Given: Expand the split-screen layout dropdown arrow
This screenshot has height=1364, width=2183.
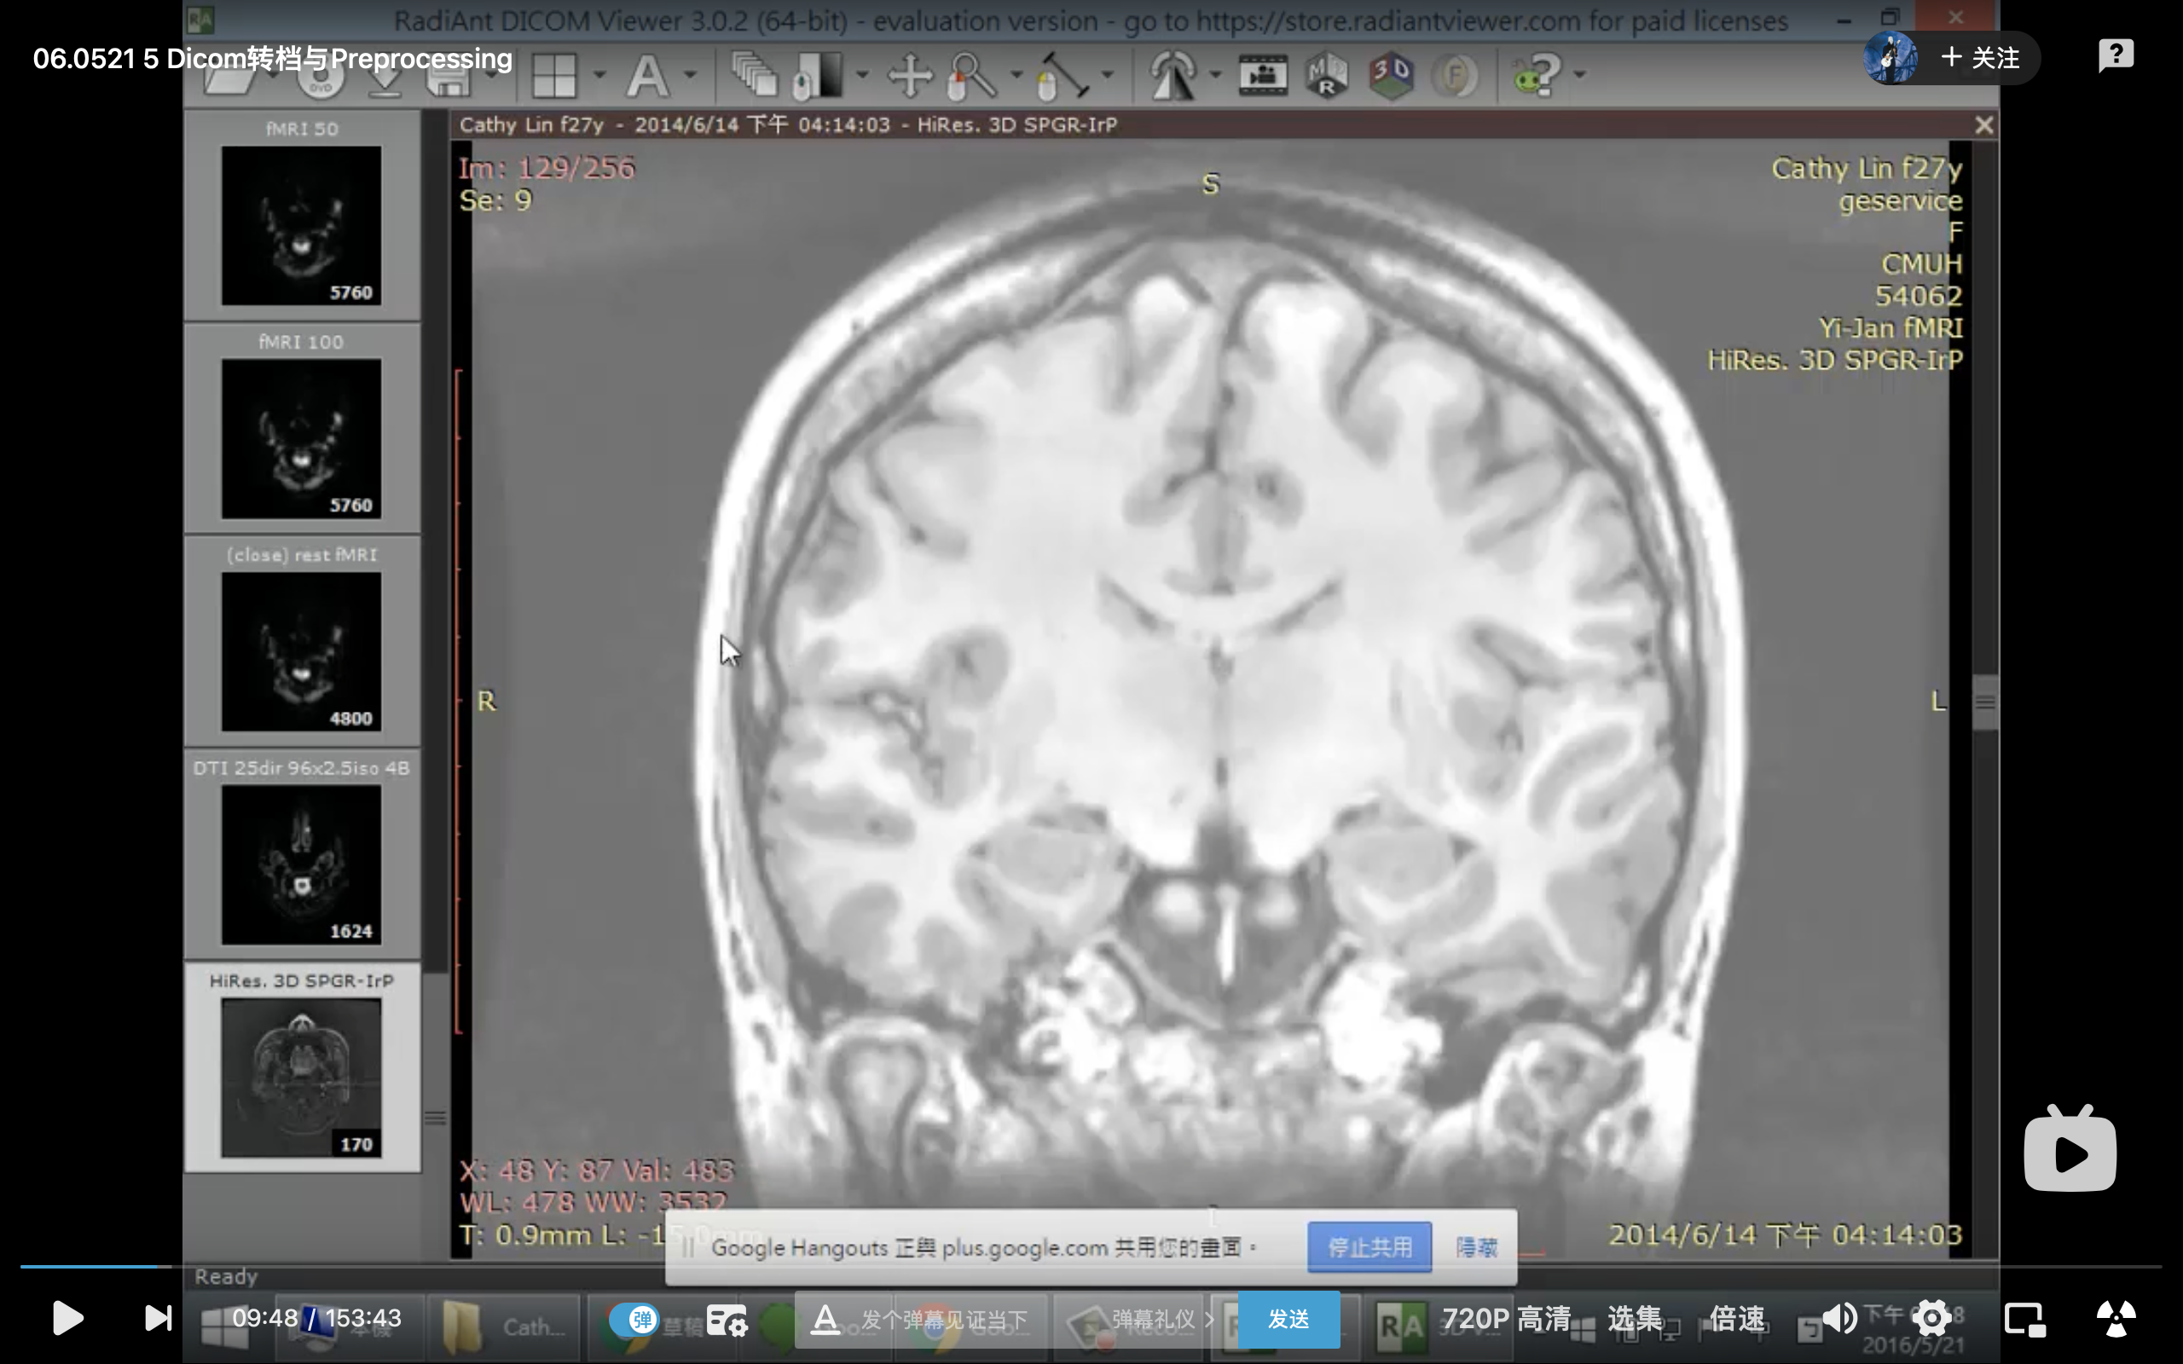Looking at the screenshot, I should (599, 75).
